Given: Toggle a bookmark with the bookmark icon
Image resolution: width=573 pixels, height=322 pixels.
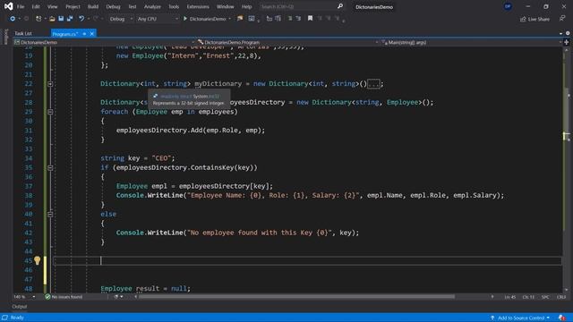Looking at the screenshot, I should point(311,19).
